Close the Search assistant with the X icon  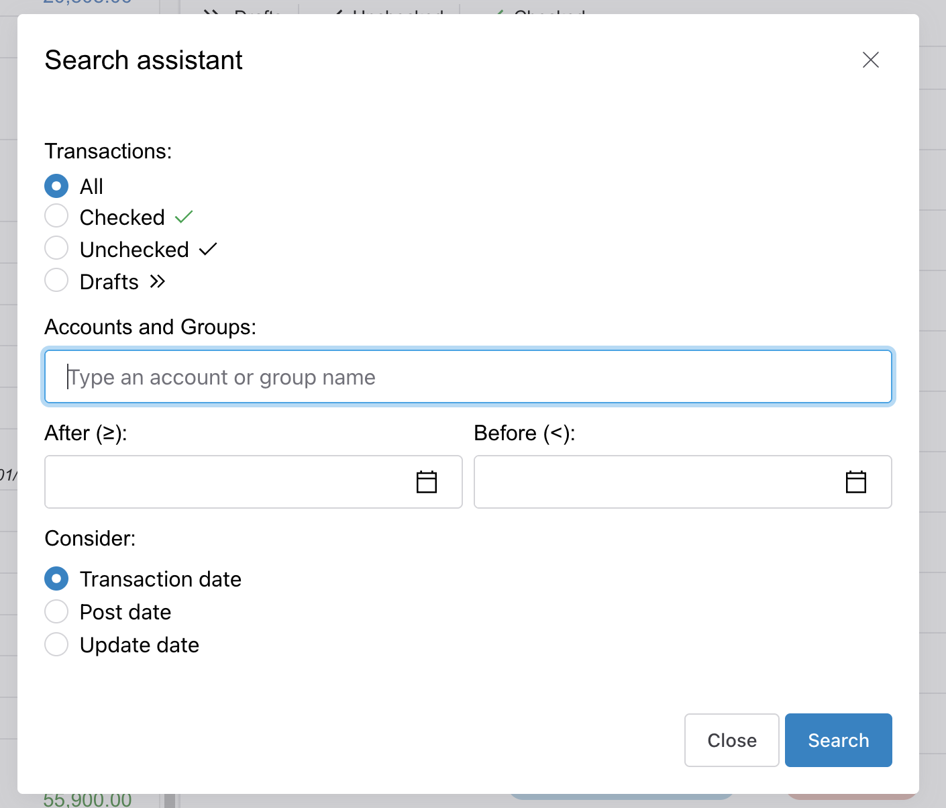[x=870, y=60]
